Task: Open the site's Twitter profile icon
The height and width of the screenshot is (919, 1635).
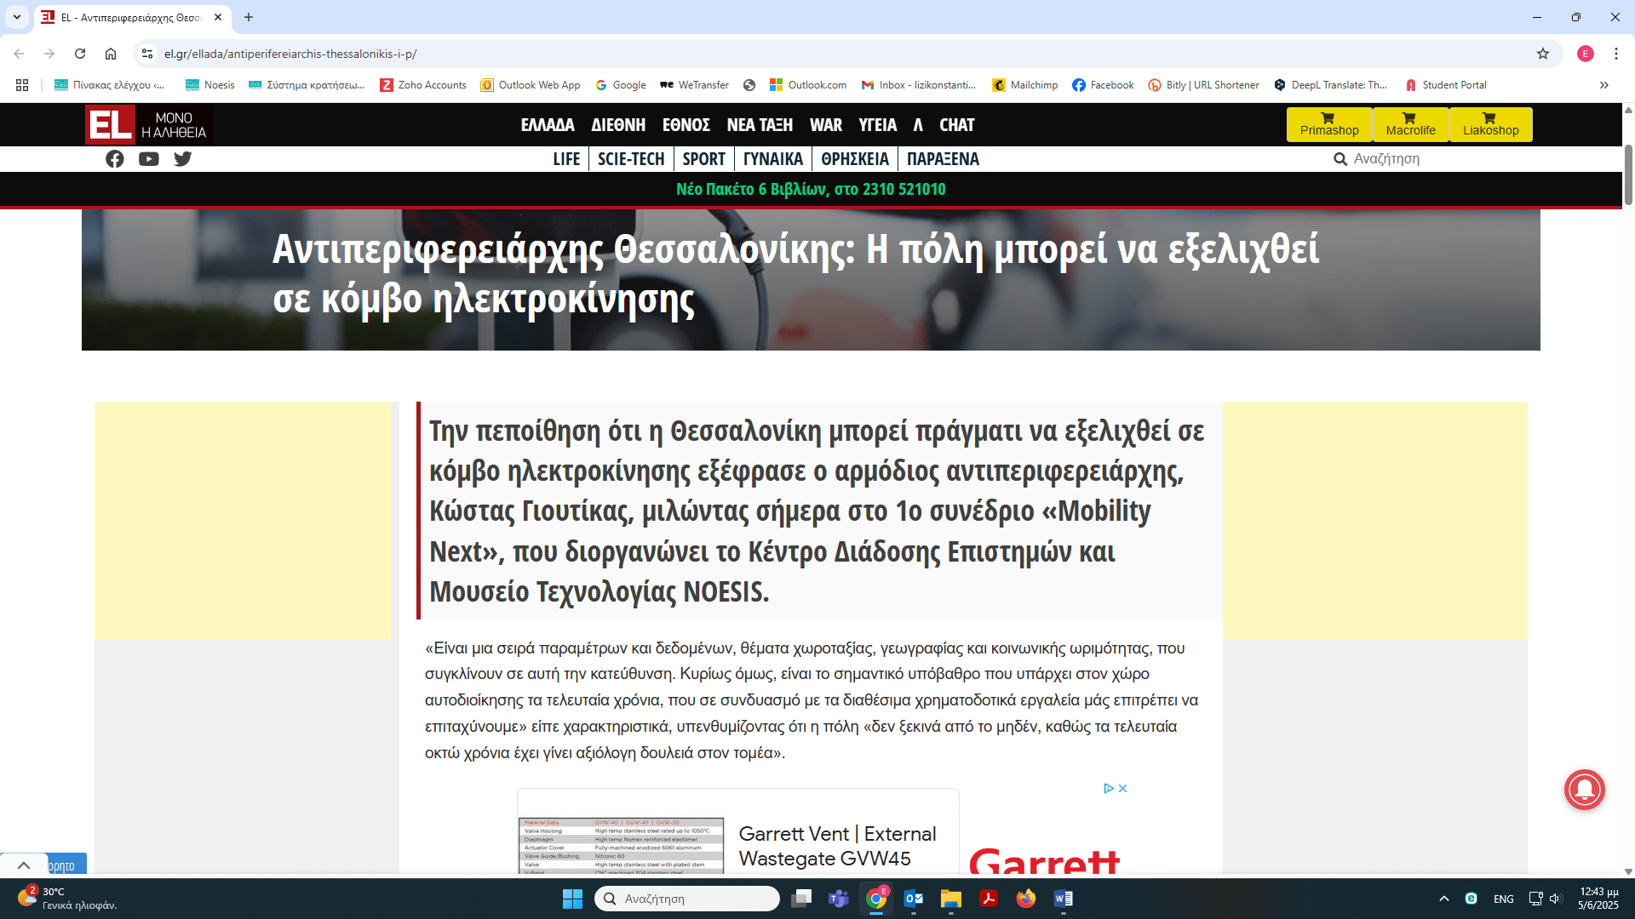Action: pyautogui.click(x=182, y=159)
